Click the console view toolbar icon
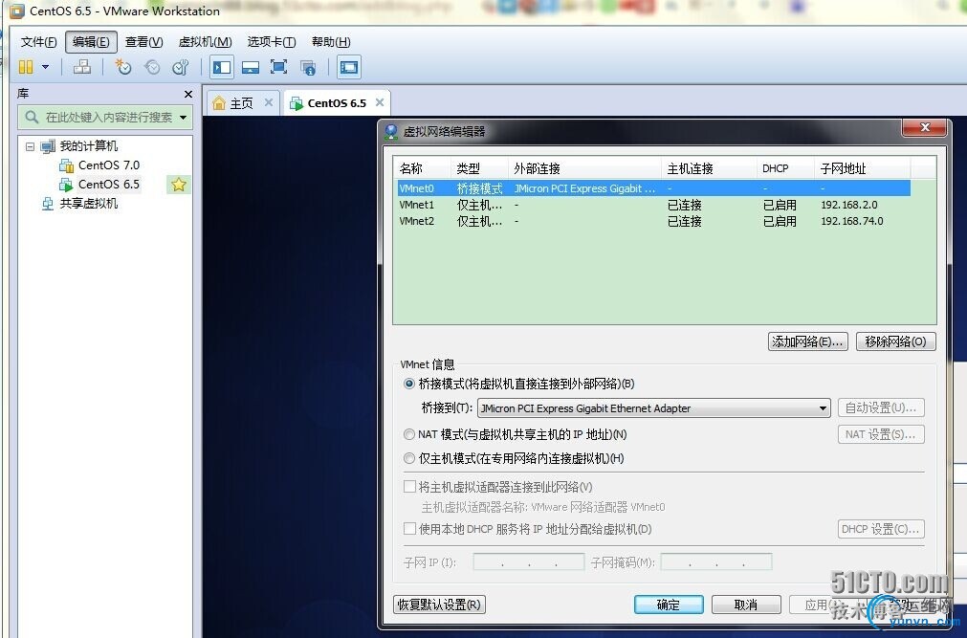The width and height of the screenshot is (967, 638). 349,67
